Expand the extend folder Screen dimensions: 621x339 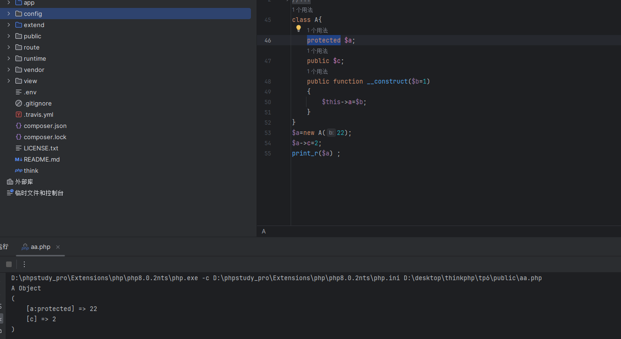(x=8, y=25)
